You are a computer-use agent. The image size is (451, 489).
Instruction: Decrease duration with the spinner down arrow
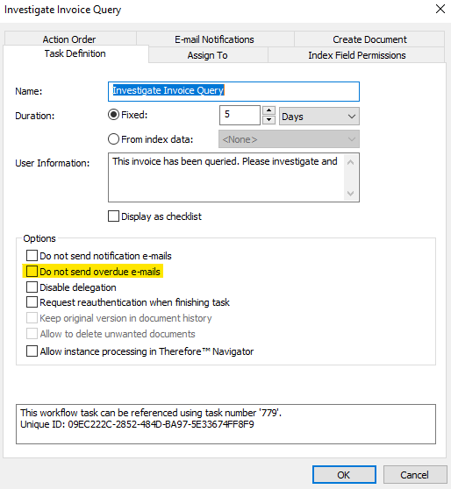coord(268,120)
